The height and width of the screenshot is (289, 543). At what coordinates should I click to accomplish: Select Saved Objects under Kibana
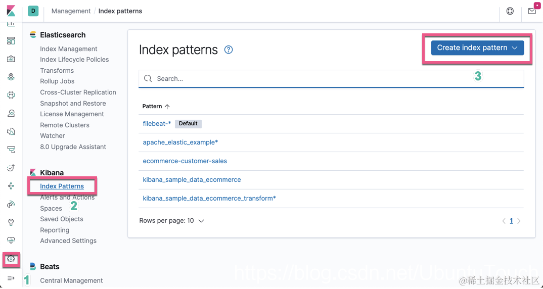point(62,219)
